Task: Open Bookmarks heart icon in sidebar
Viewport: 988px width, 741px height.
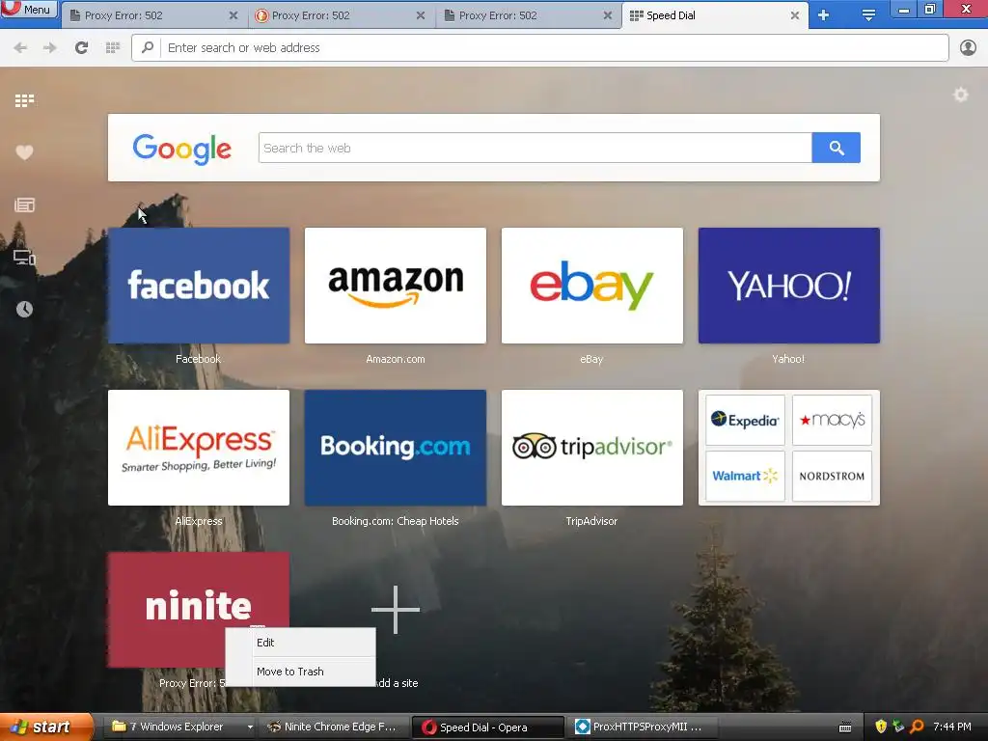Action: click(24, 152)
